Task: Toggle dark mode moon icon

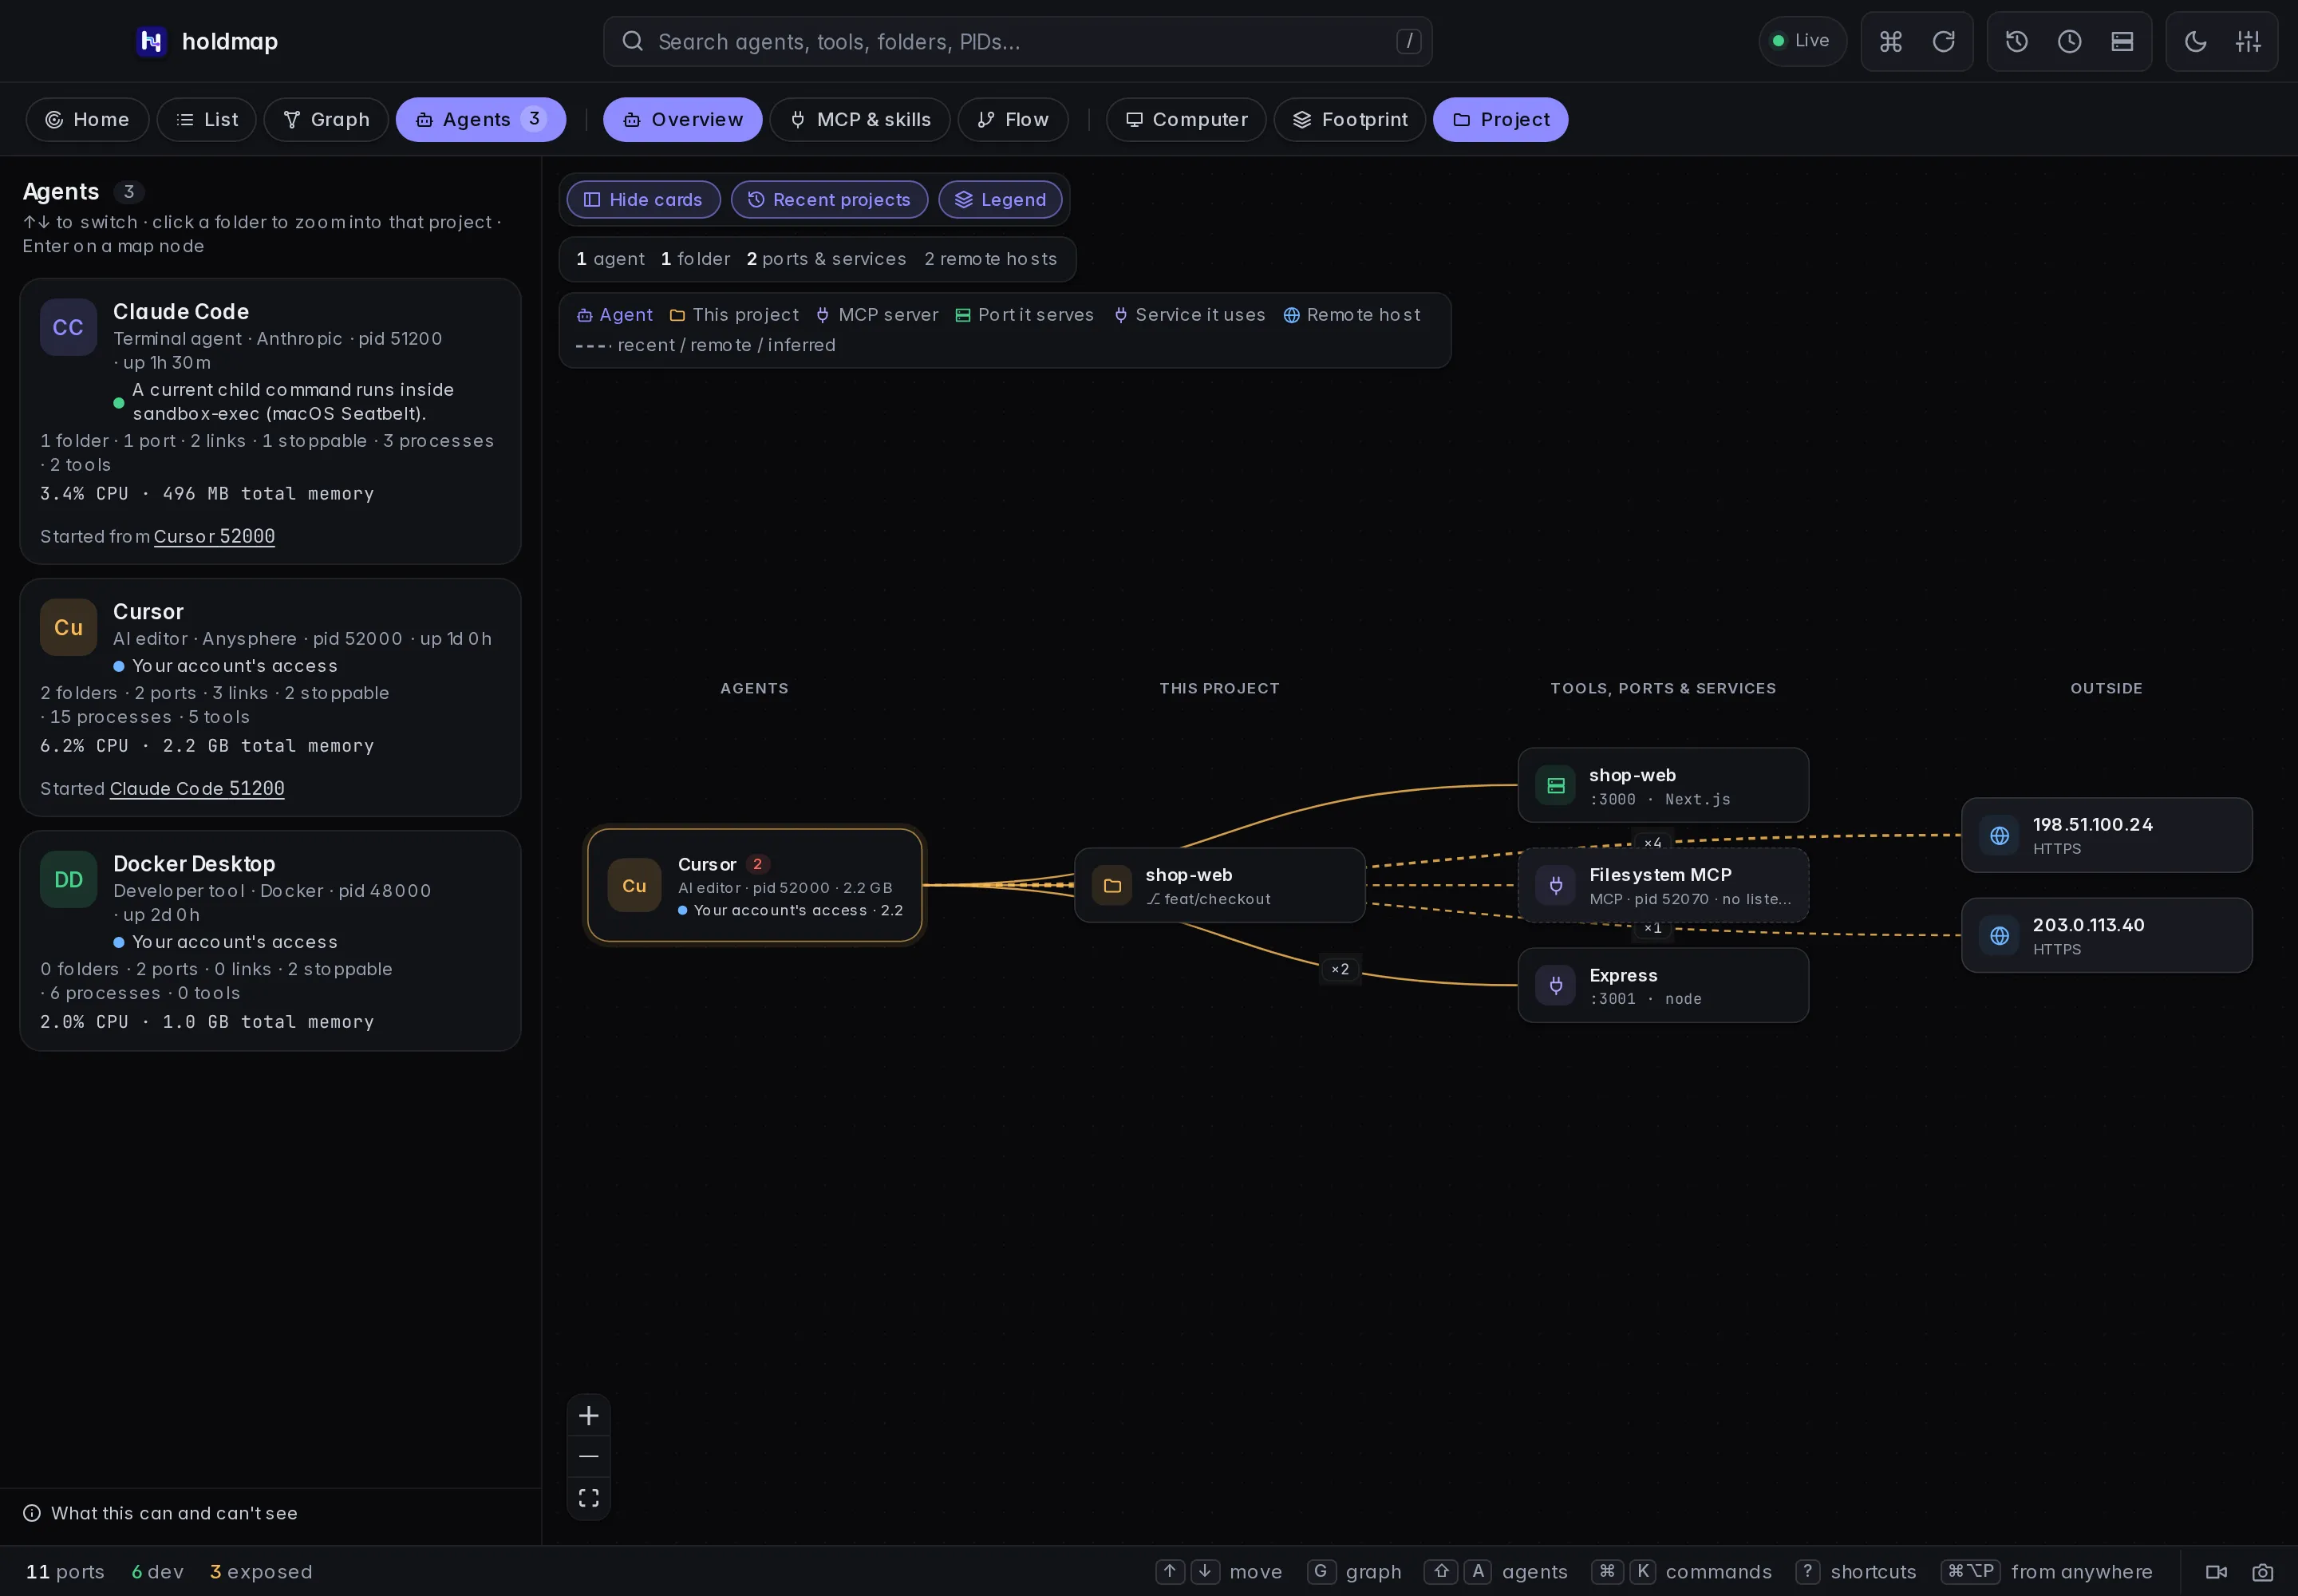Action: [2195, 41]
